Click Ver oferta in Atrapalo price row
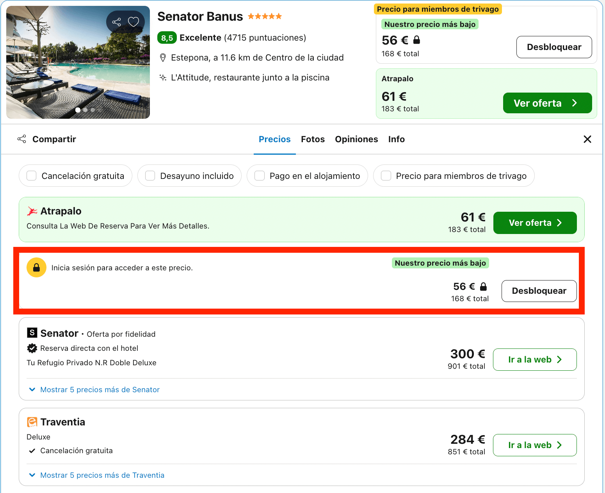605x493 pixels. pyautogui.click(x=535, y=223)
